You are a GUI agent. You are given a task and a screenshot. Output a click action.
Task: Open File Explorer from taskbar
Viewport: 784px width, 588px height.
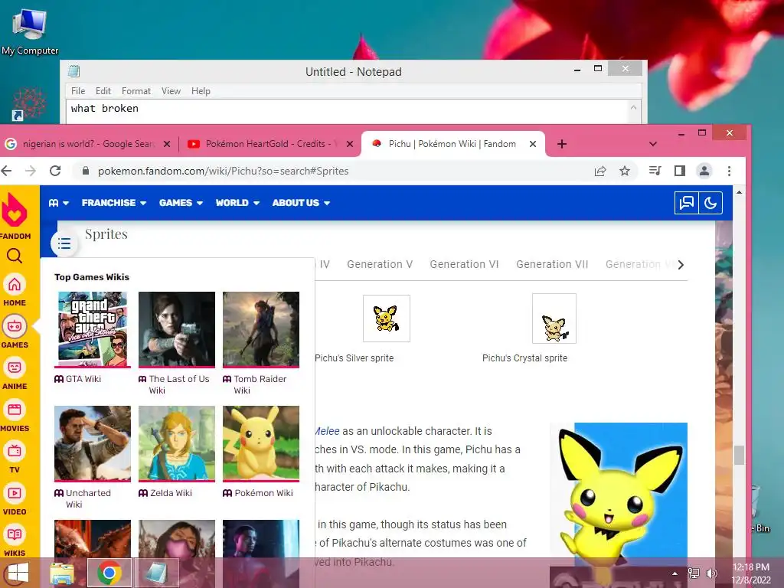pos(62,573)
